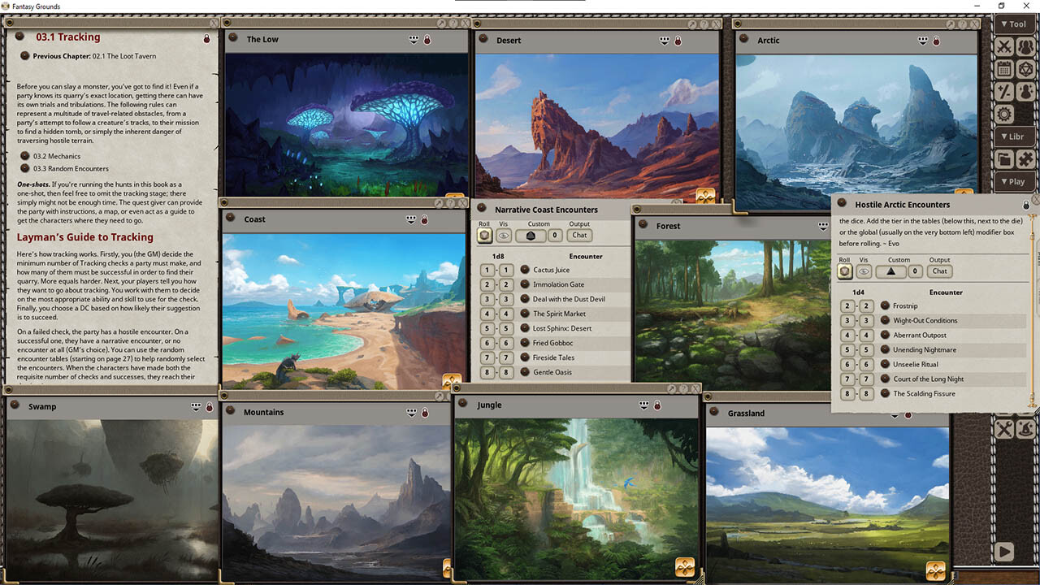The height and width of the screenshot is (585, 1040).
Task: Open the sharing menu on Coast image
Action: [411, 219]
